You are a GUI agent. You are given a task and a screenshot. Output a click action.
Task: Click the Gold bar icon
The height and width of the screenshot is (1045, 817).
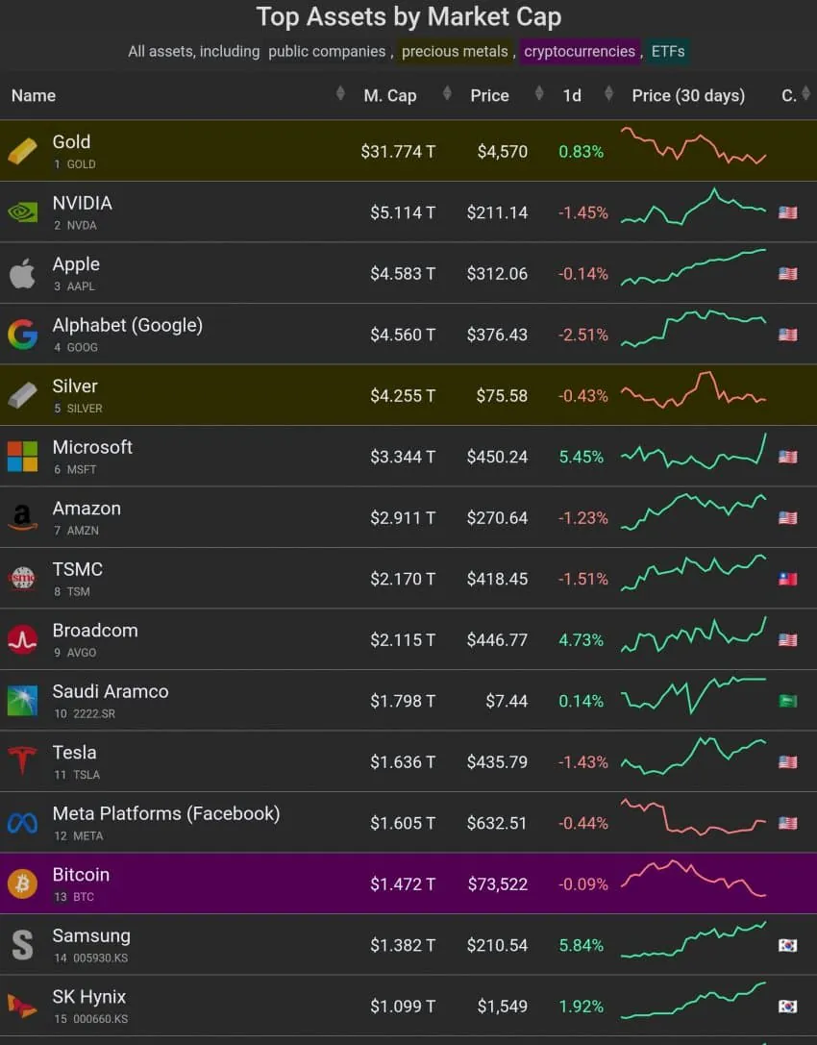(x=23, y=151)
